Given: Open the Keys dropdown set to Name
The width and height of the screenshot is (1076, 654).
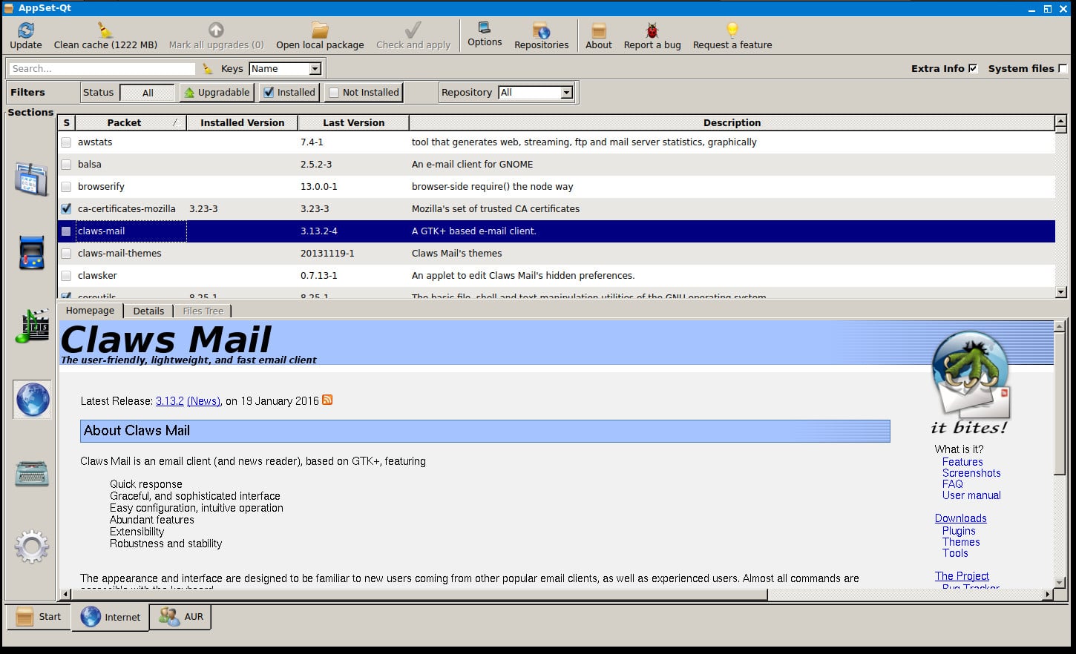Looking at the screenshot, I should [x=285, y=68].
